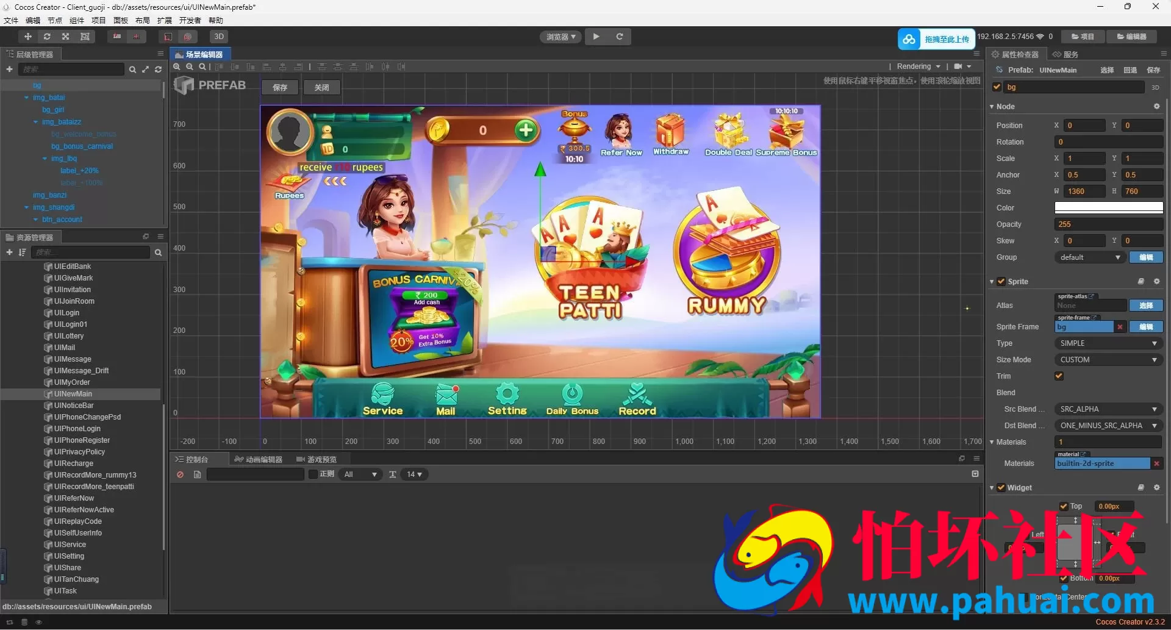
Task: Select the rotate transform tool
Action: (47, 37)
